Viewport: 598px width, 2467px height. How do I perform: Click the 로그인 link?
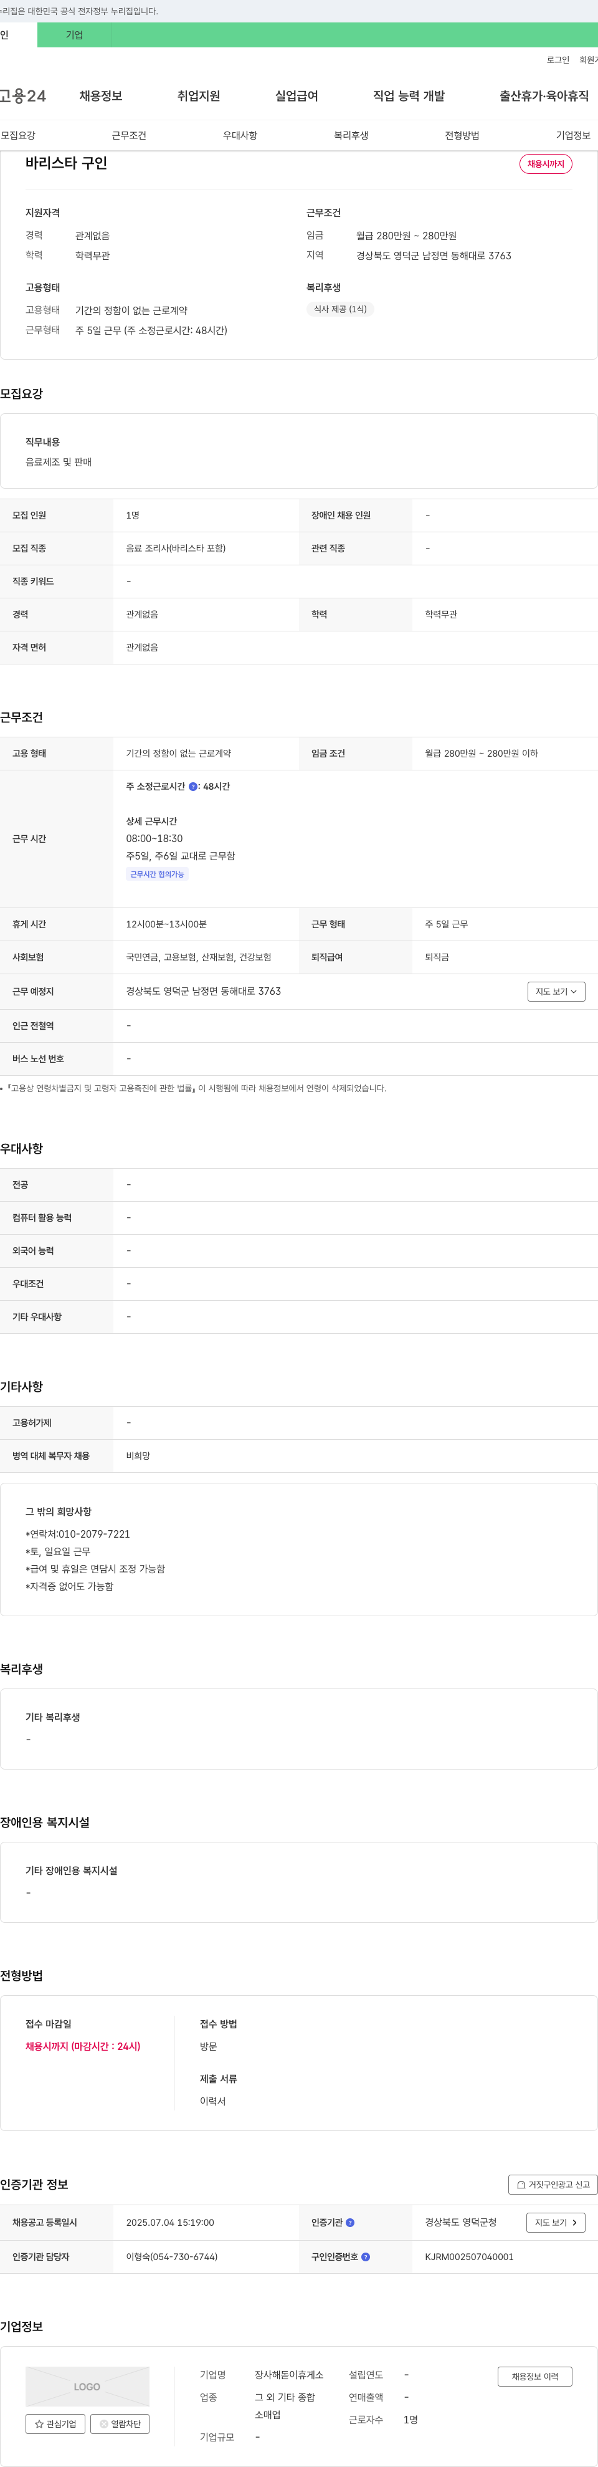pos(558,60)
